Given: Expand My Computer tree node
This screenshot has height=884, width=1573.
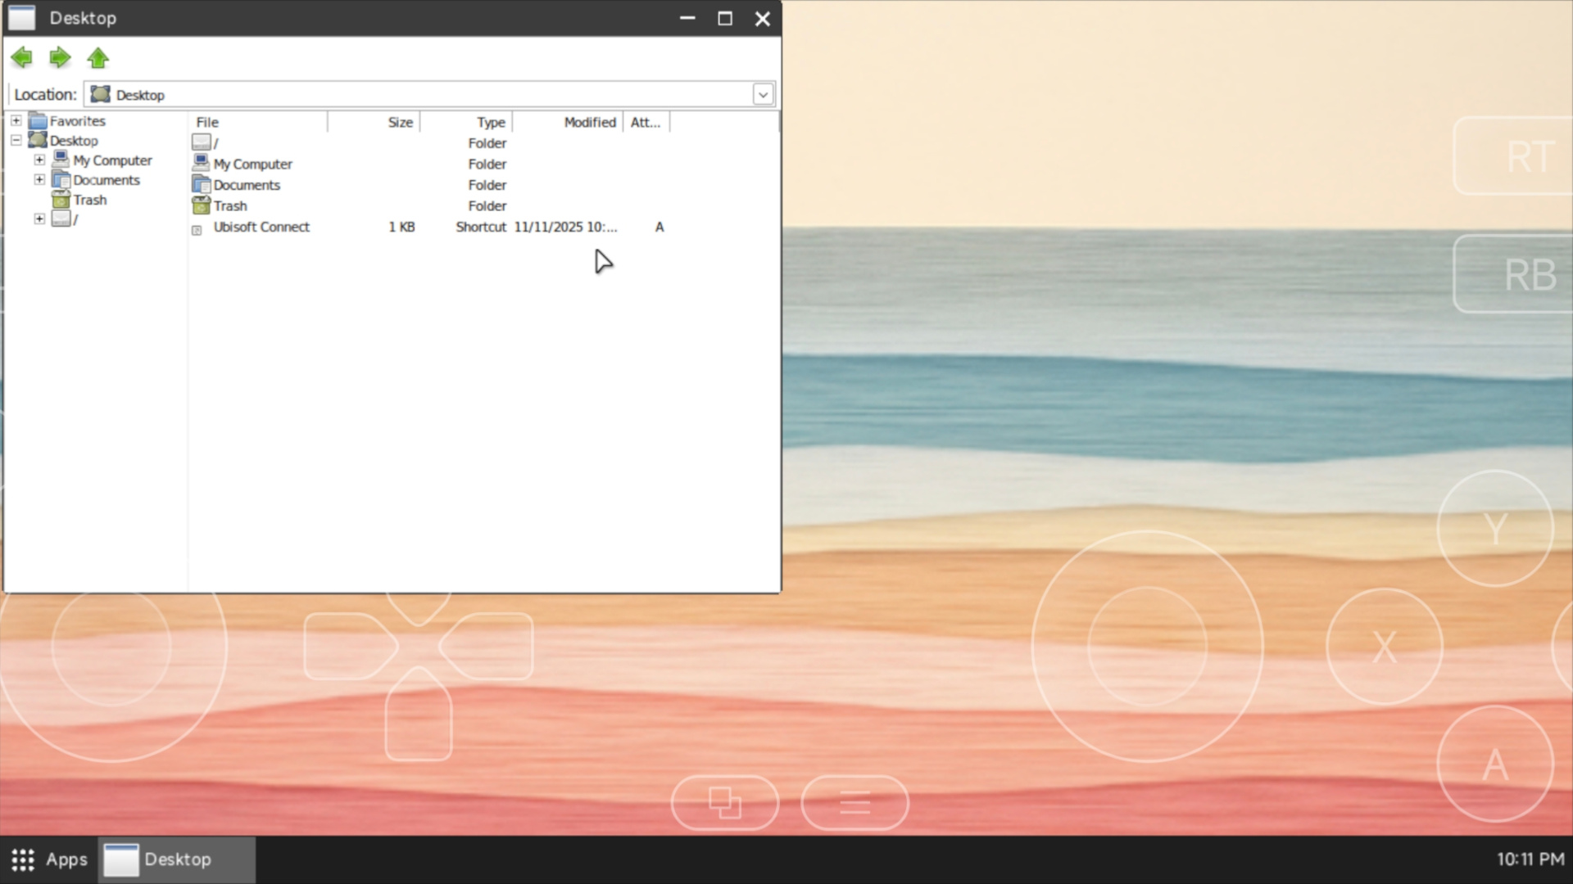Looking at the screenshot, I should [x=39, y=160].
